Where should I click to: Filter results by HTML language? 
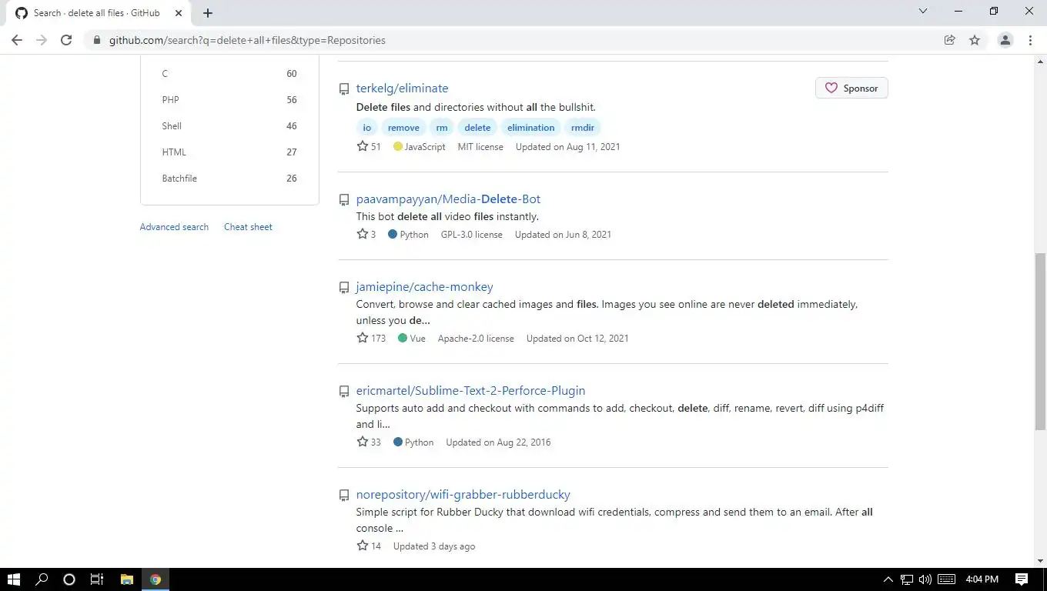[229, 152]
